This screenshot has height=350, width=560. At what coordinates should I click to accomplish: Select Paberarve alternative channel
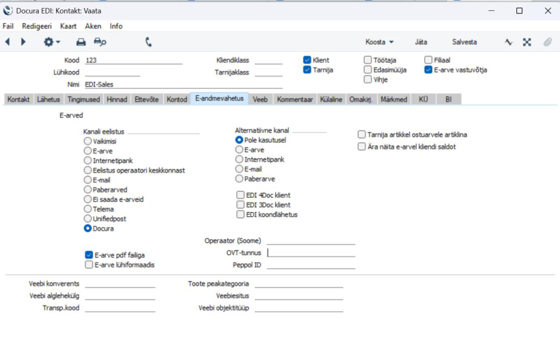239,178
